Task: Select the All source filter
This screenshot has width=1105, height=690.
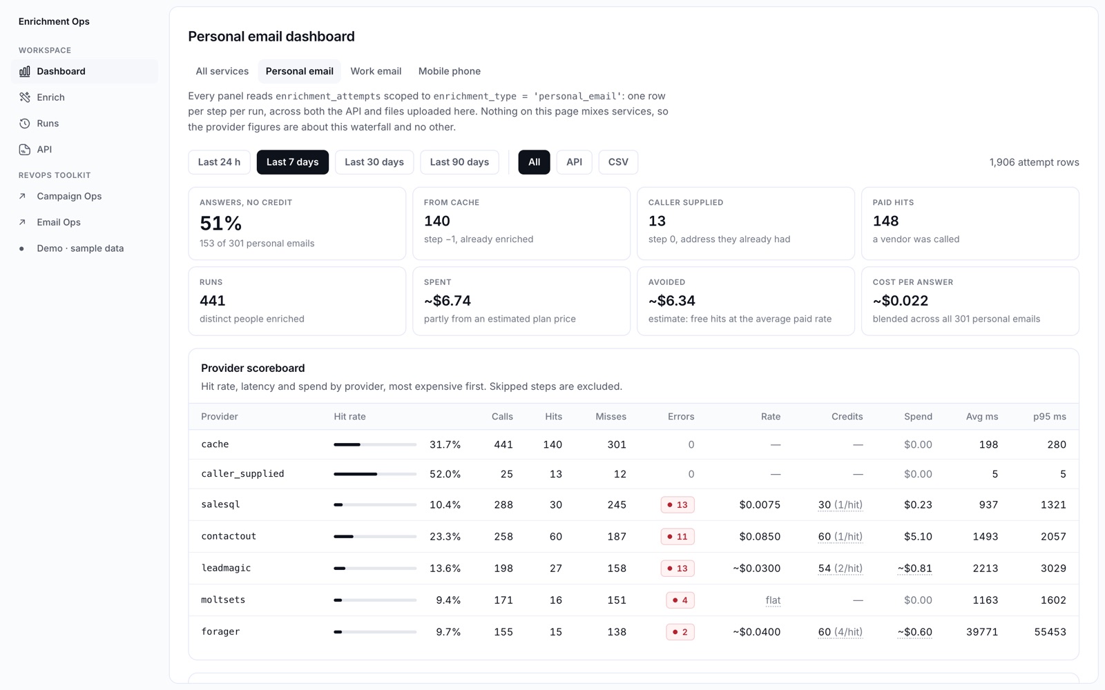Action: tap(535, 162)
